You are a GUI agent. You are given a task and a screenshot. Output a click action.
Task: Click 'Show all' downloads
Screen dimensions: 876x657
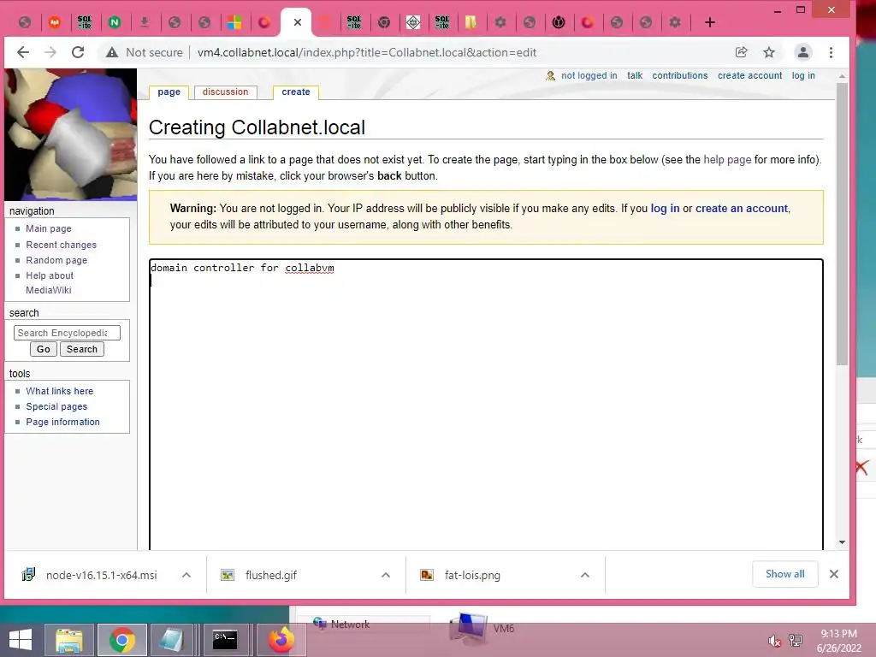[785, 574]
